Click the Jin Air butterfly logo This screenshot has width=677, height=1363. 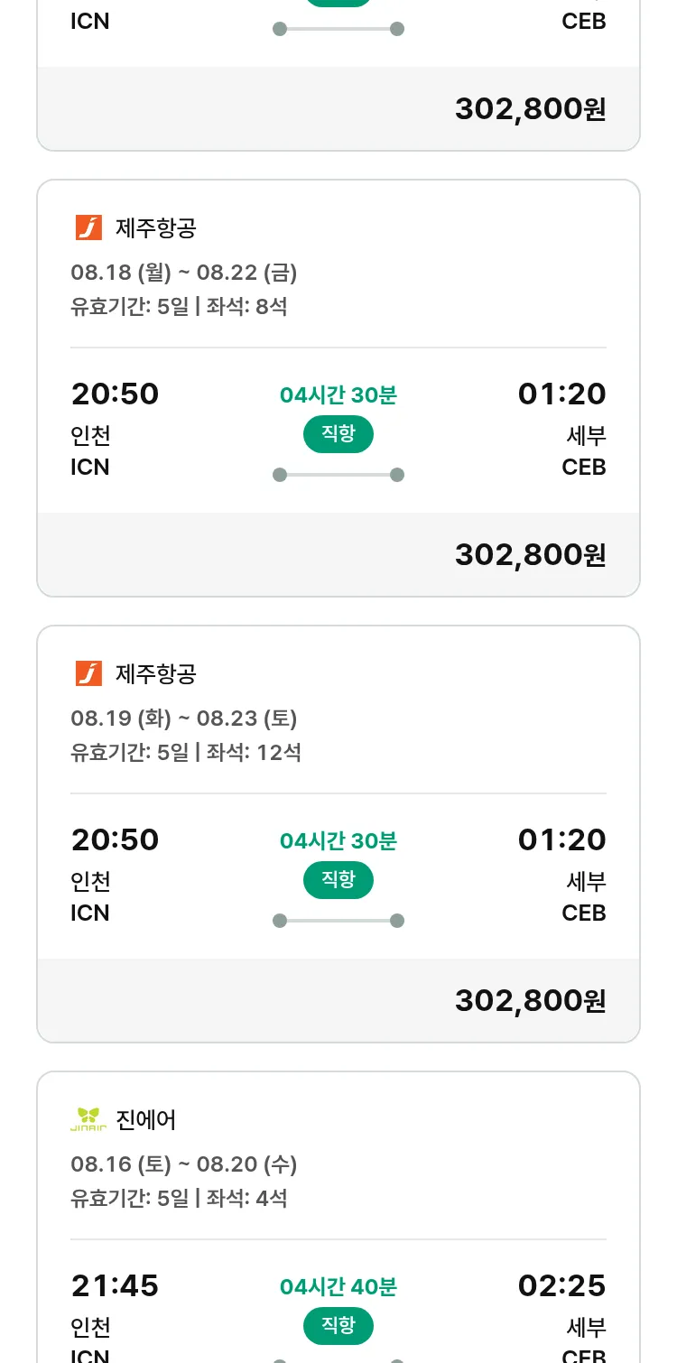click(x=88, y=1119)
